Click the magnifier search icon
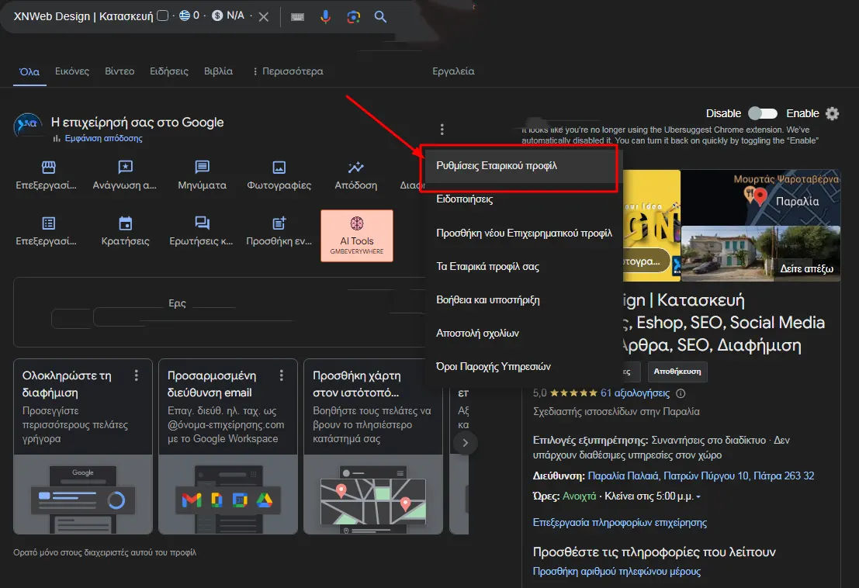Screen dimensions: 859x588 coord(380,17)
